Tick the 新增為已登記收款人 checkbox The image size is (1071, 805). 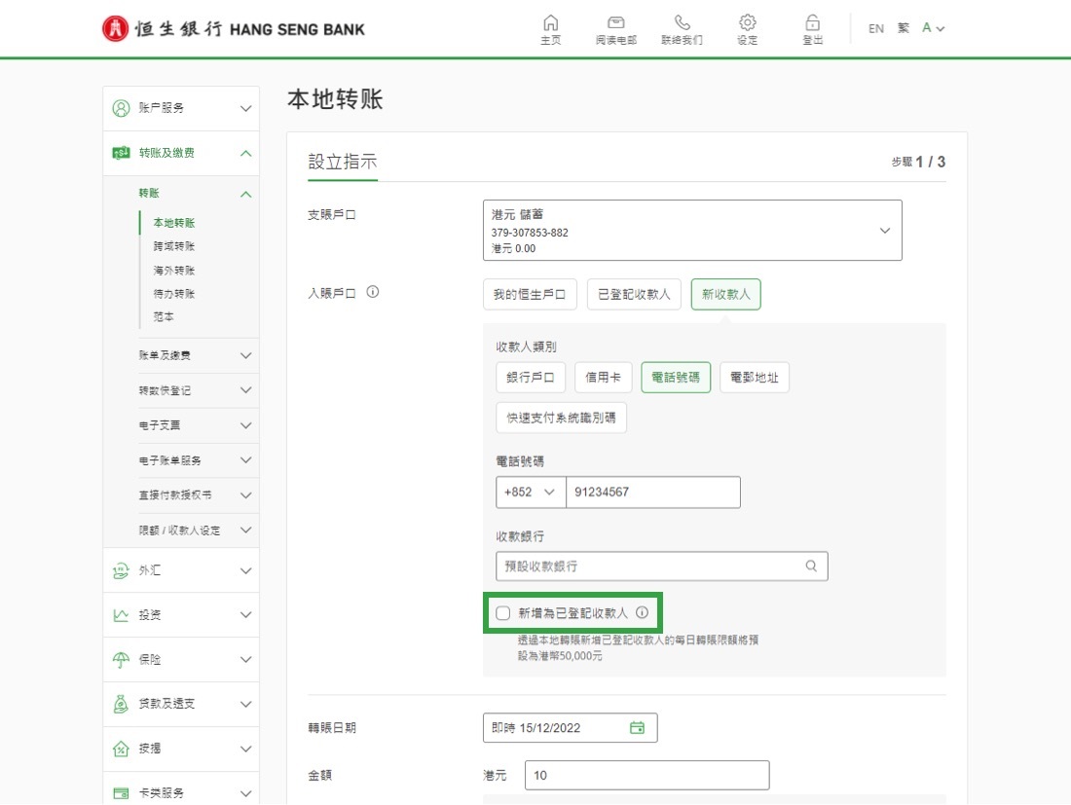click(x=502, y=613)
